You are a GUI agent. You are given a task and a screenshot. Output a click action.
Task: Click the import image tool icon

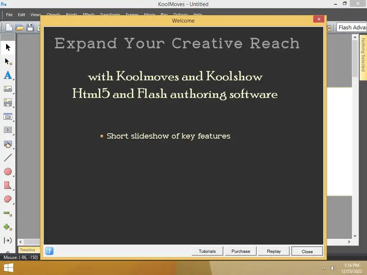pos(8,89)
